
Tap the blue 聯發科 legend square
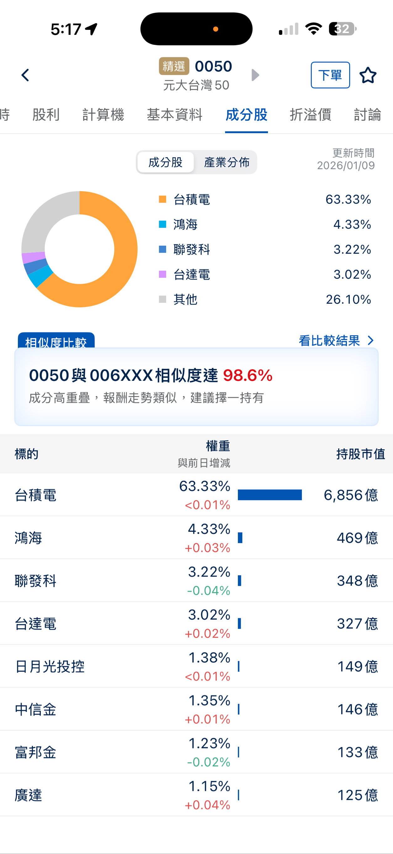point(163,249)
